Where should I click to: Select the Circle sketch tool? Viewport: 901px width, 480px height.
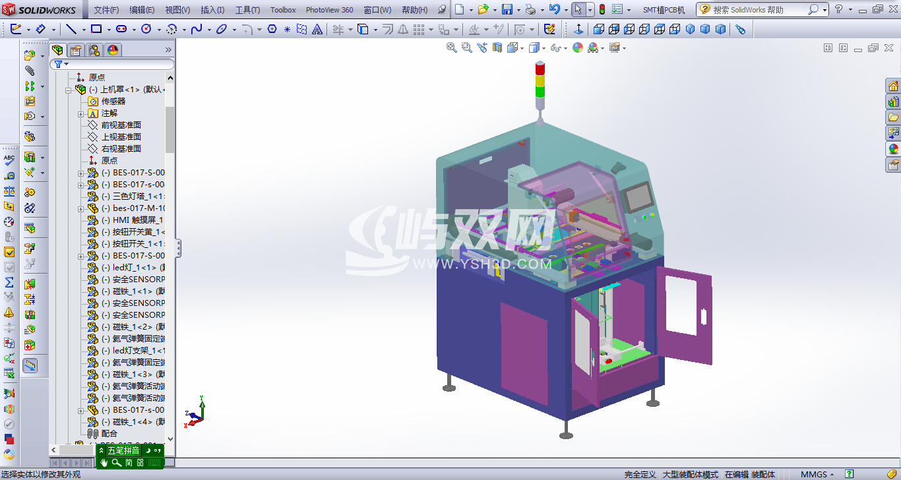coord(146,29)
